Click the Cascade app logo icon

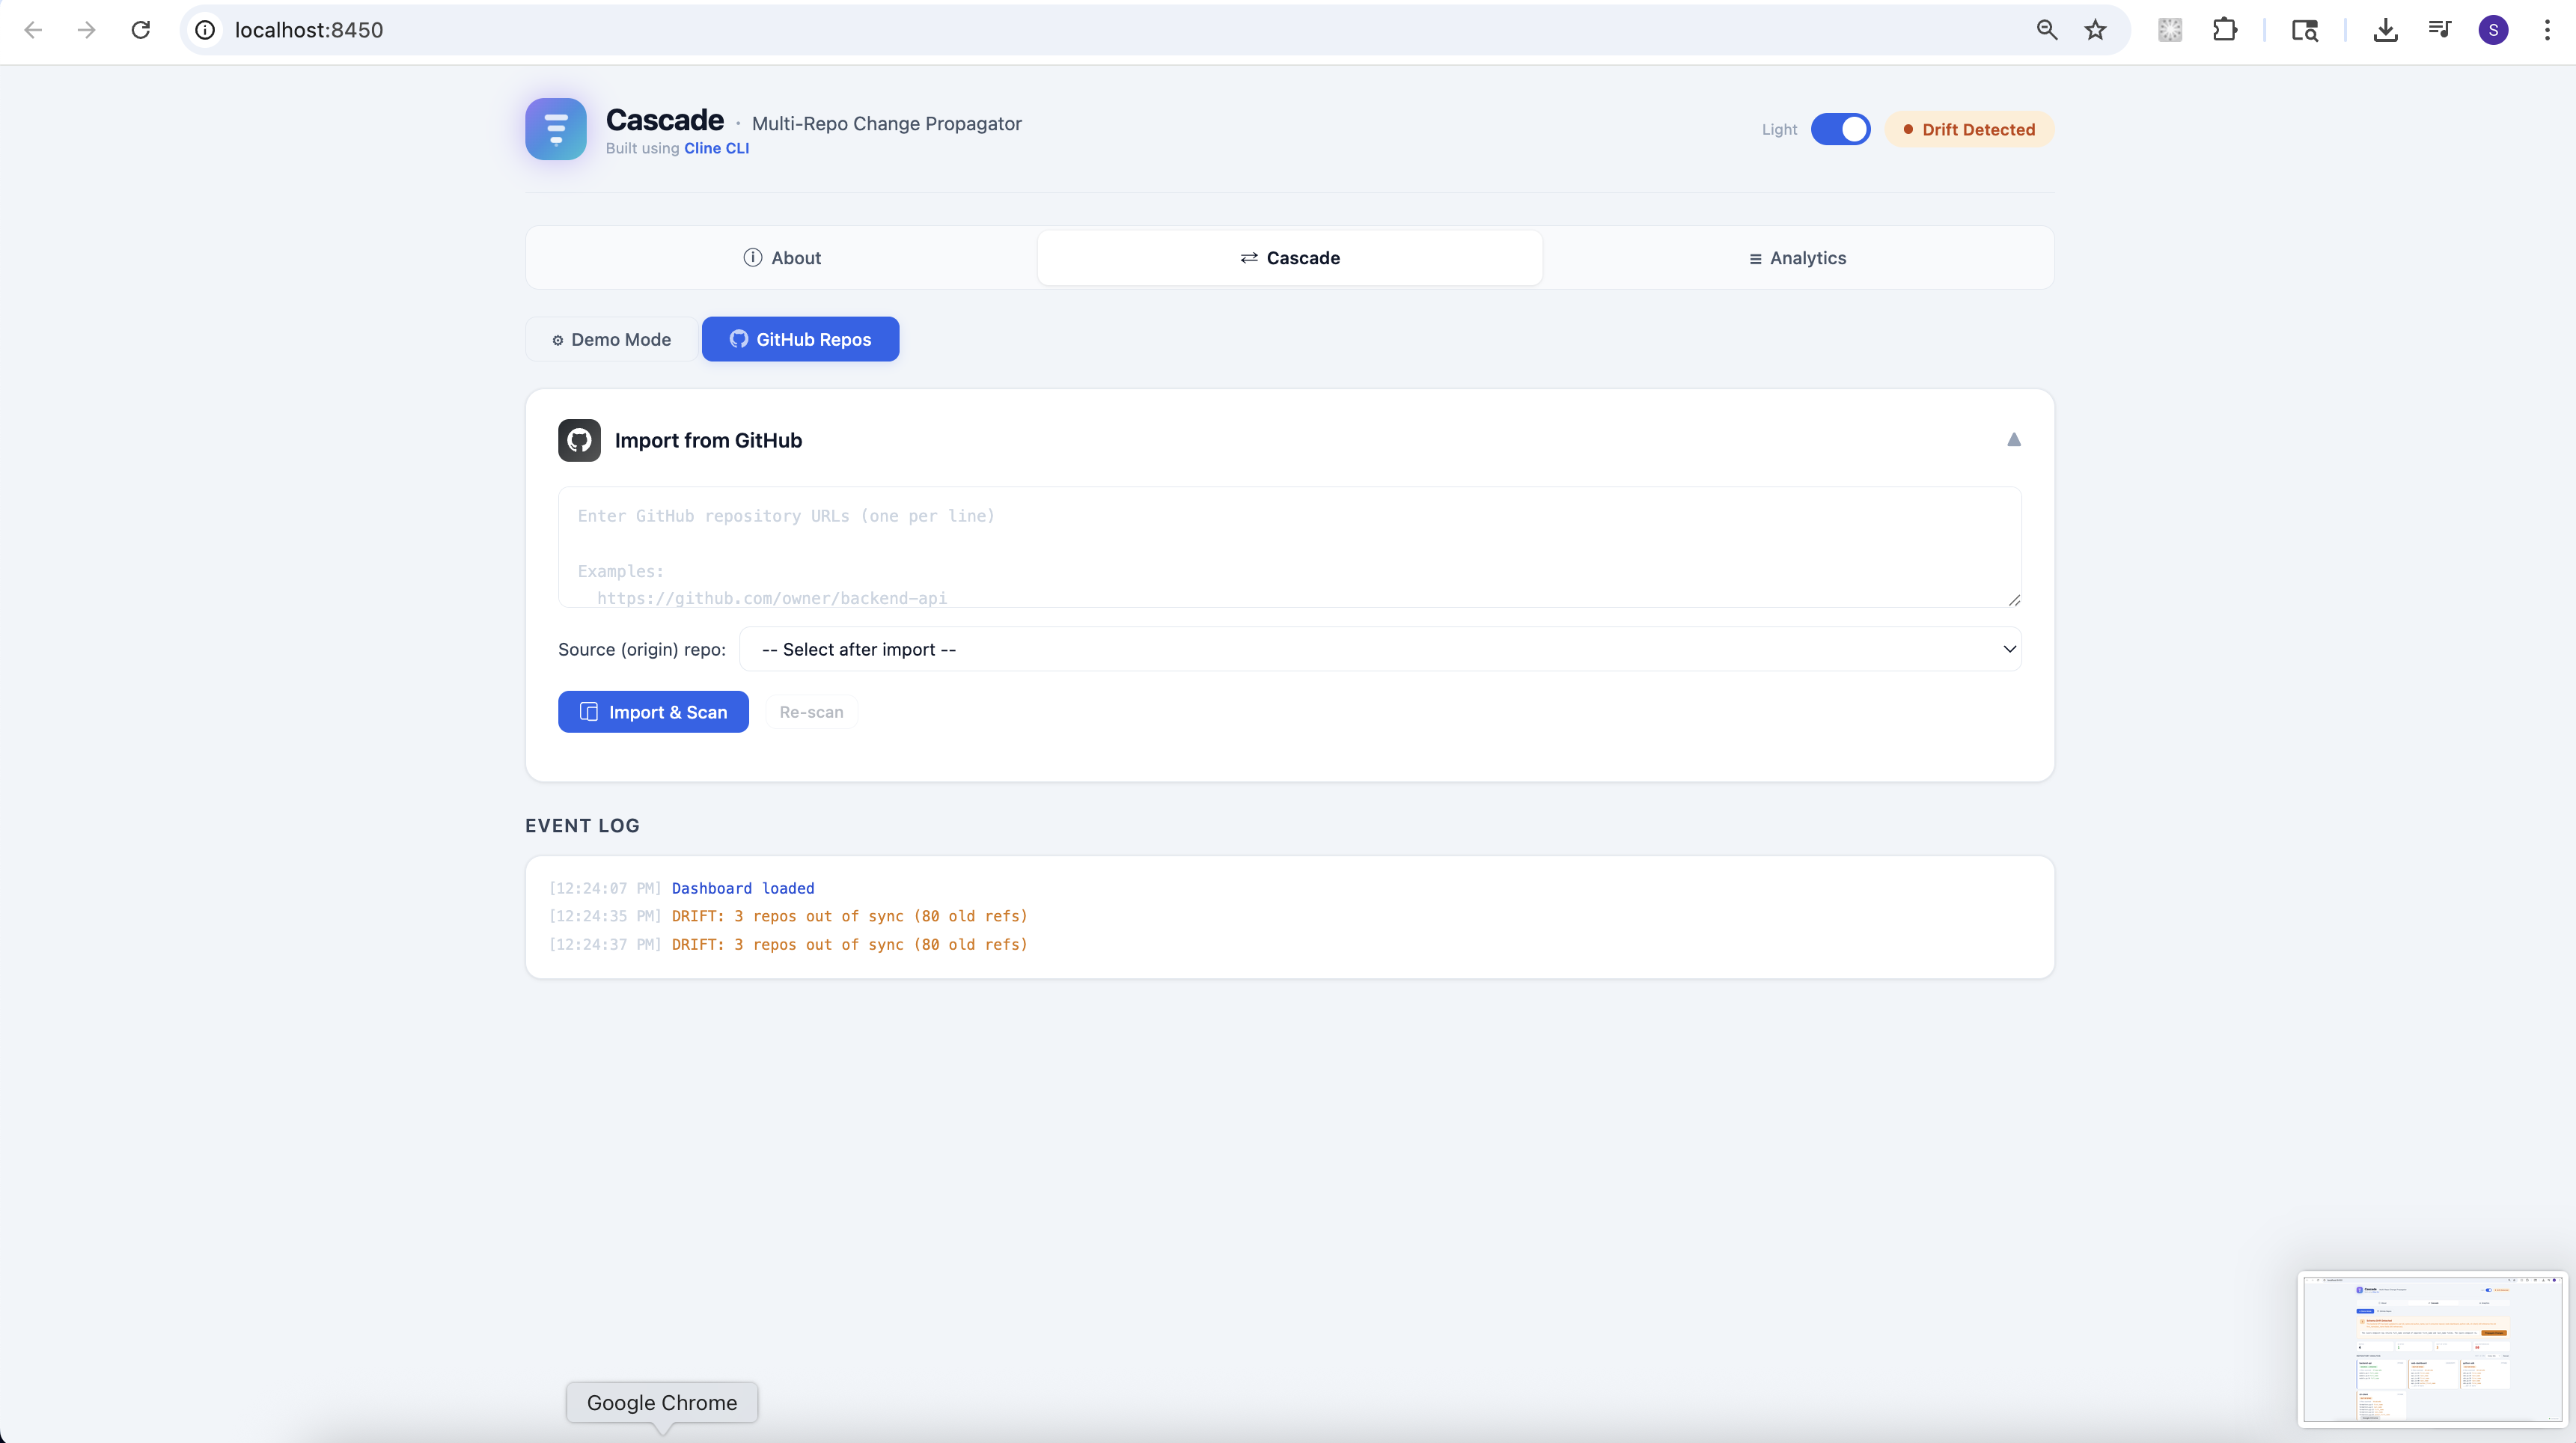(x=555, y=129)
